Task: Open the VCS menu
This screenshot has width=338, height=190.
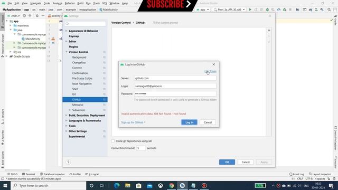Action: point(105,3)
